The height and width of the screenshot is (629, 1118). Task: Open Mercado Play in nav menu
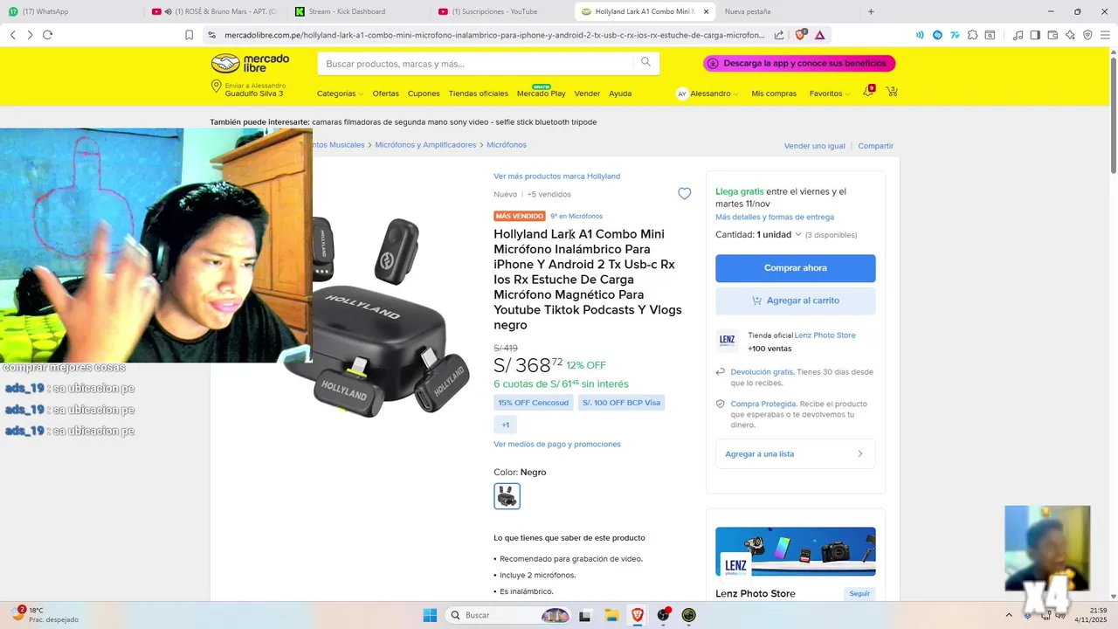pos(541,93)
